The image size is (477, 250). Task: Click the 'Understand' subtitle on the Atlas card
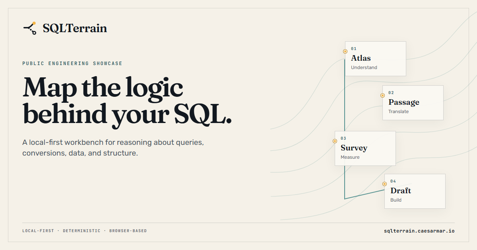coord(364,67)
